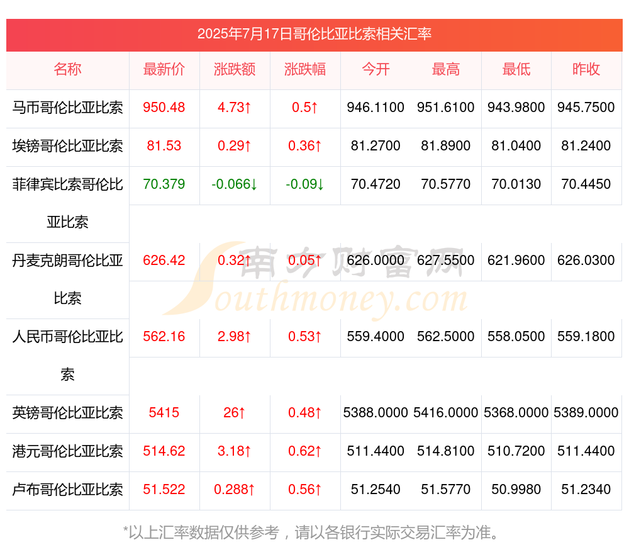The height and width of the screenshot is (552, 629).
Task: Click the latest price 51.522
Action: pyautogui.click(x=164, y=489)
